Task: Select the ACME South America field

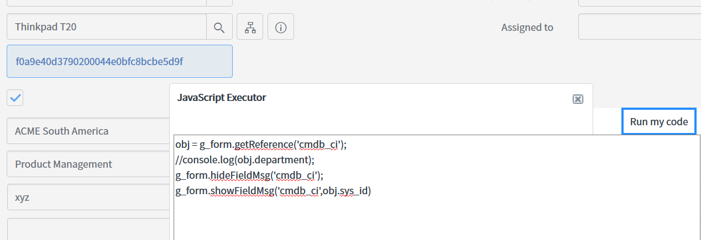Action: click(x=88, y=131)
